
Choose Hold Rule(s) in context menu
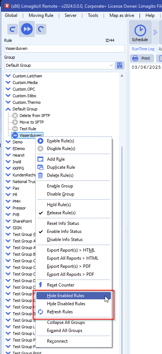[74, 205]
